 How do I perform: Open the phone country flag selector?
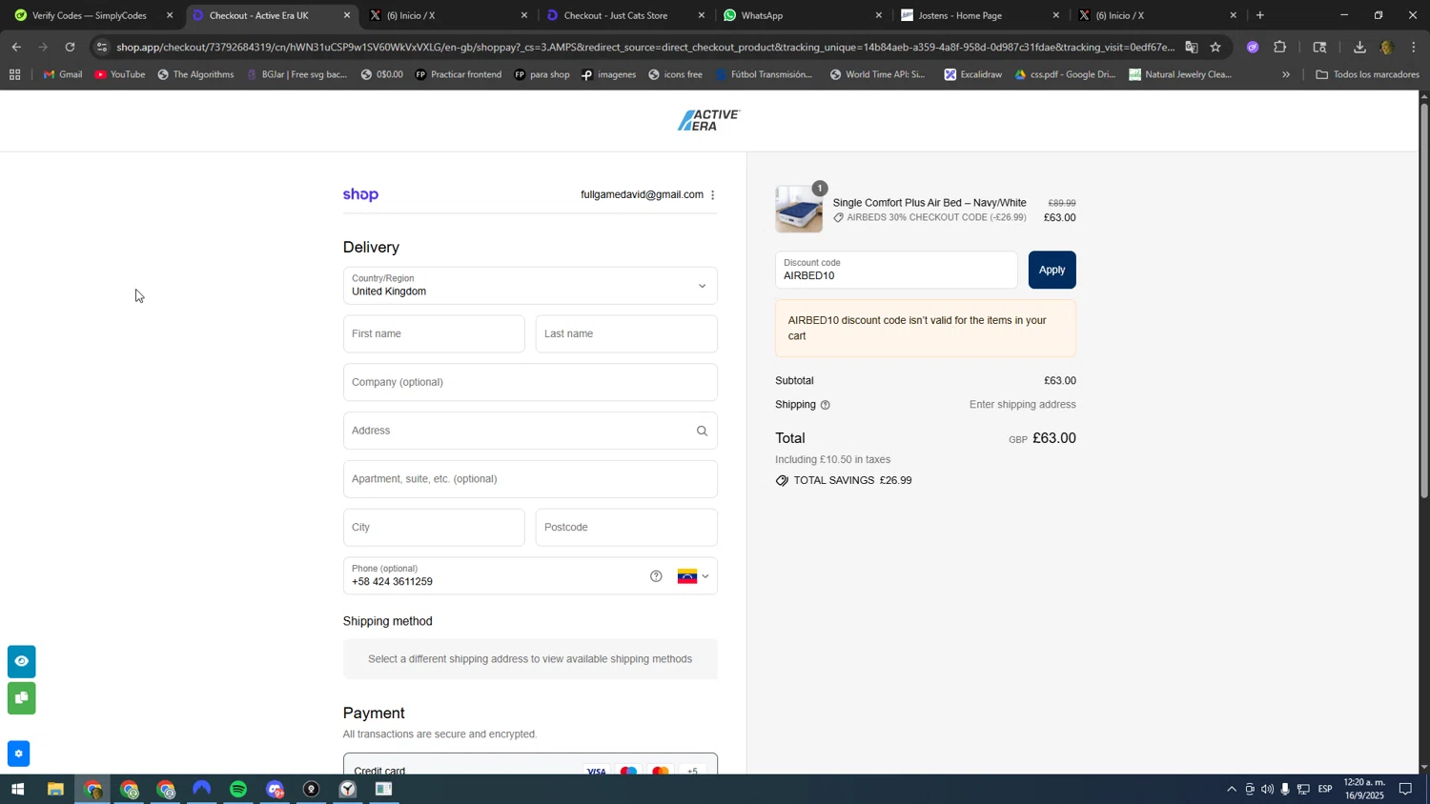click(693, 576)
